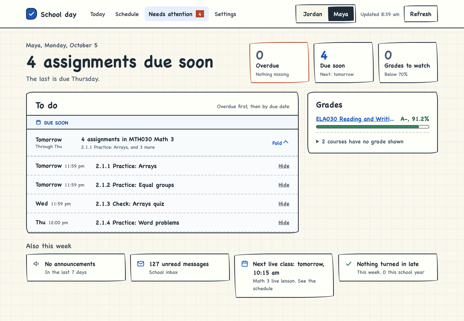
Task: Hide 2.1.2 Practice: Equal groups assignment
Action: (284, 185)
